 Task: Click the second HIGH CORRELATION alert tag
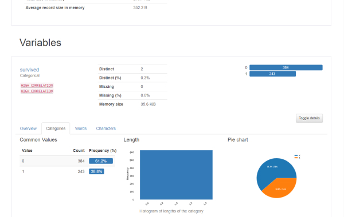pyautogui.click(x=37, y=91)
